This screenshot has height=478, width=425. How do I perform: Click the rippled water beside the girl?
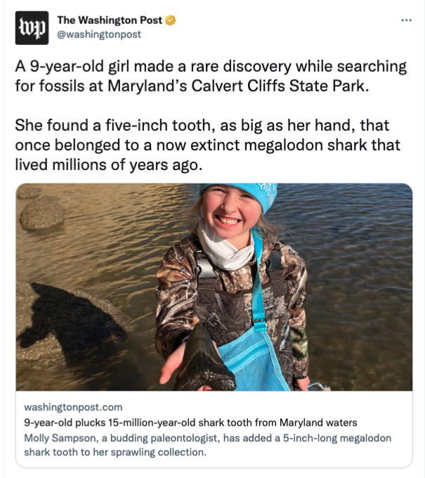(360, 274)
